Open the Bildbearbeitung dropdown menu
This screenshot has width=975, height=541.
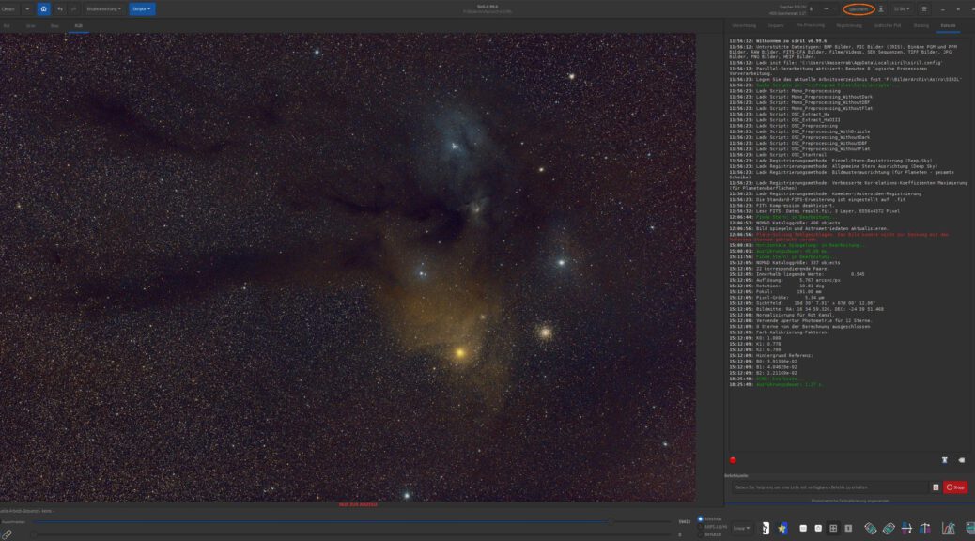click(x=103, y=8)
